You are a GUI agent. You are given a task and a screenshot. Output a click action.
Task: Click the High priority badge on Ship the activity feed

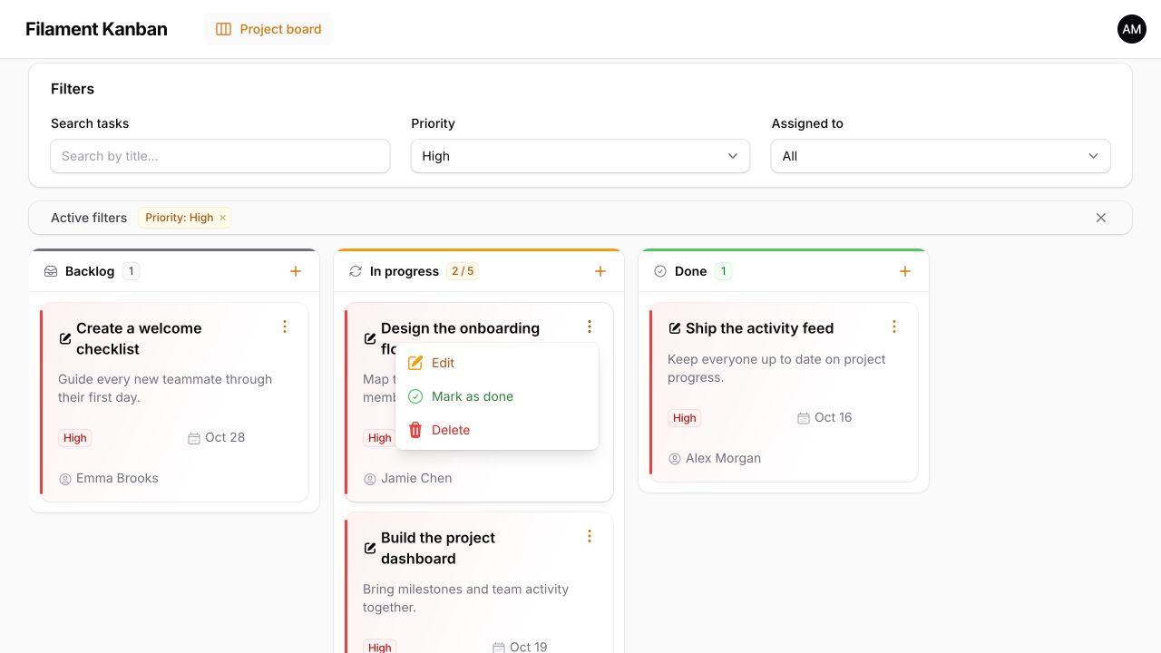[x=685, y=418]
